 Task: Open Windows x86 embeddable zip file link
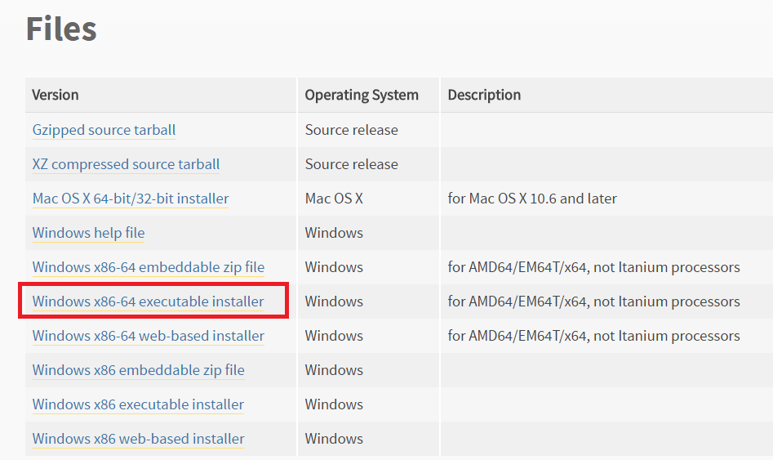pyautogui.click(x=138, y=370)
